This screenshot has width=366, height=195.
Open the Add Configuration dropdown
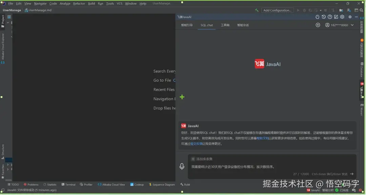coord(277,10)
